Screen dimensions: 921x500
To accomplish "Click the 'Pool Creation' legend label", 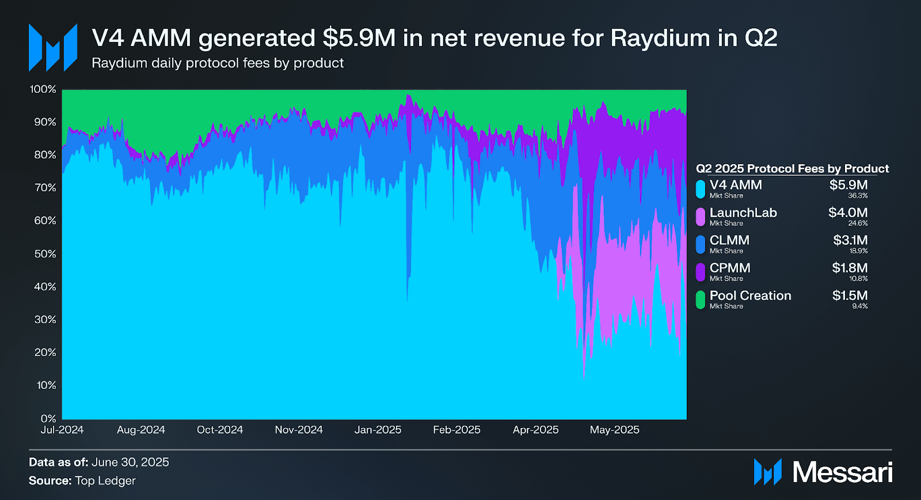I will coord(751,296).
